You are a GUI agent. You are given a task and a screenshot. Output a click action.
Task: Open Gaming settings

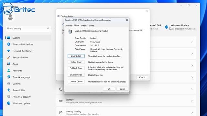pos(28,84)
